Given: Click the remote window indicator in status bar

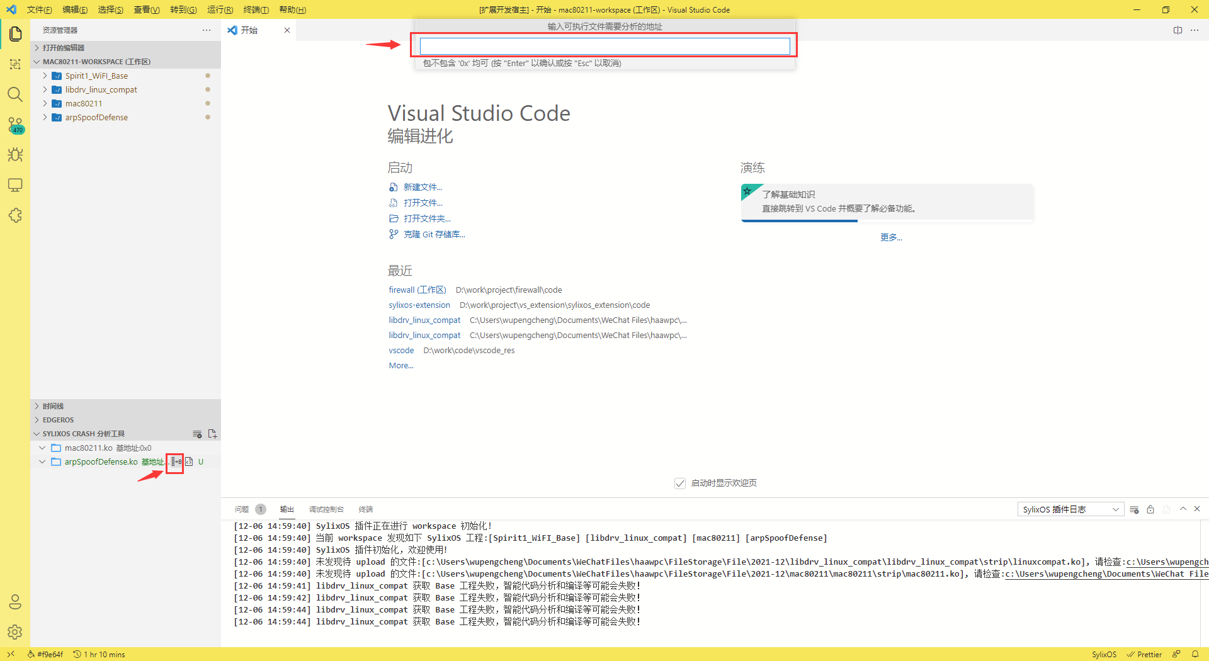Looking at the screenshot, I should pos(11,654).
